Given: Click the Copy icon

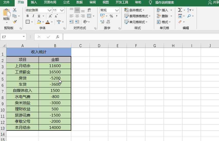Looking at the screenshot, I should point(14,16).
